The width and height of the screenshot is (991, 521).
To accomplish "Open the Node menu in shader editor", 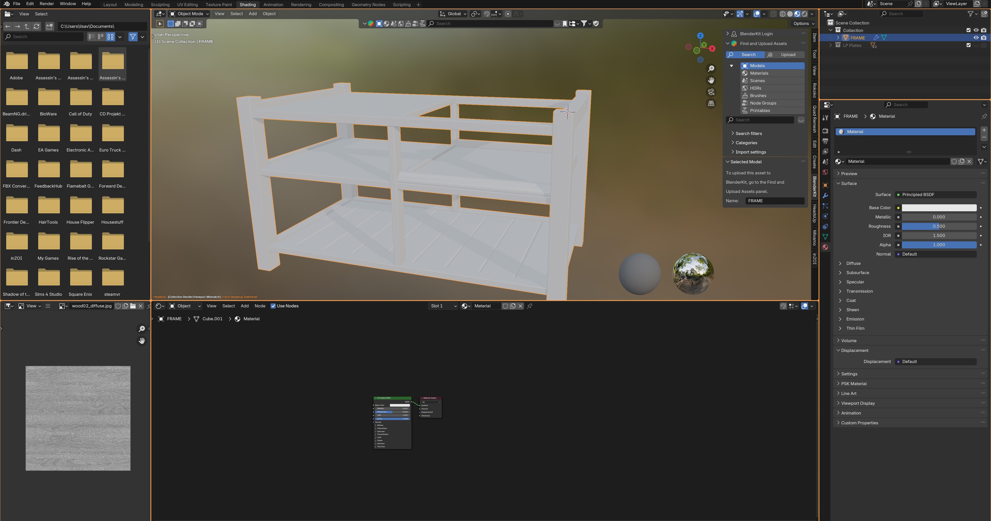I will coord(260,306).
